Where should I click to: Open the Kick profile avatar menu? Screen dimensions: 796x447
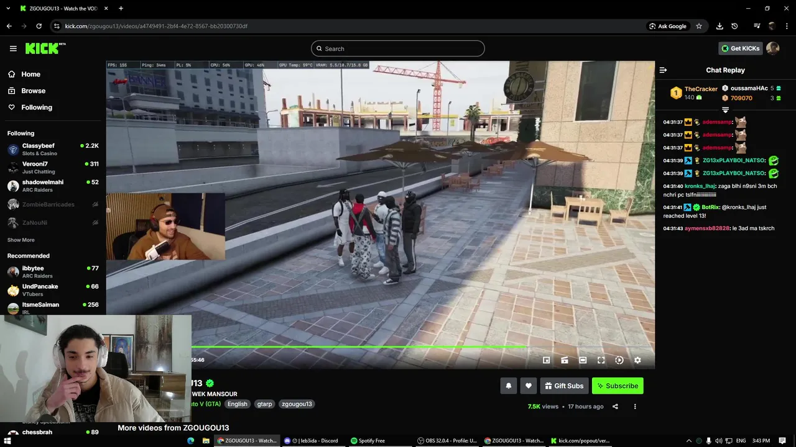tap(773, 48)
